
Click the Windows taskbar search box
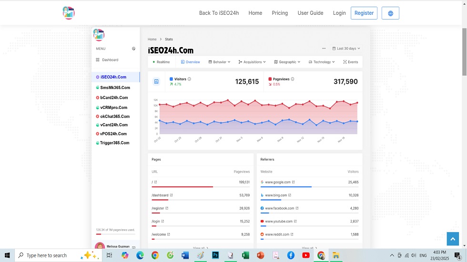(x=47, y=255)
